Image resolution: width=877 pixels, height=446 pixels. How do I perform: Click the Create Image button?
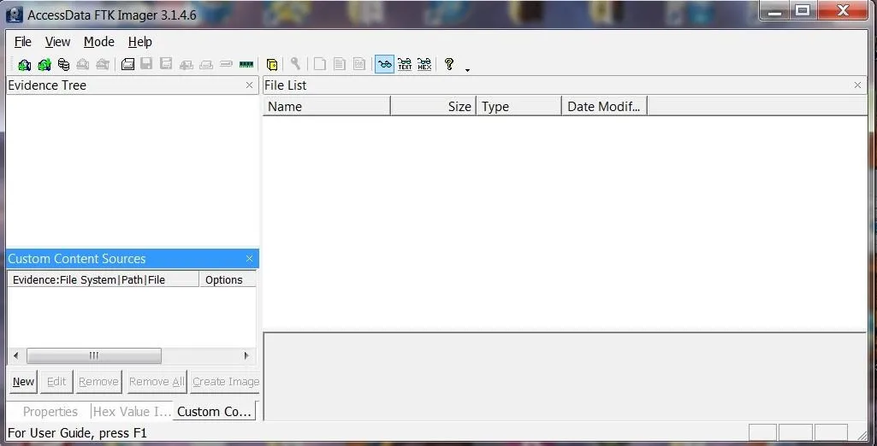[226, 382]
